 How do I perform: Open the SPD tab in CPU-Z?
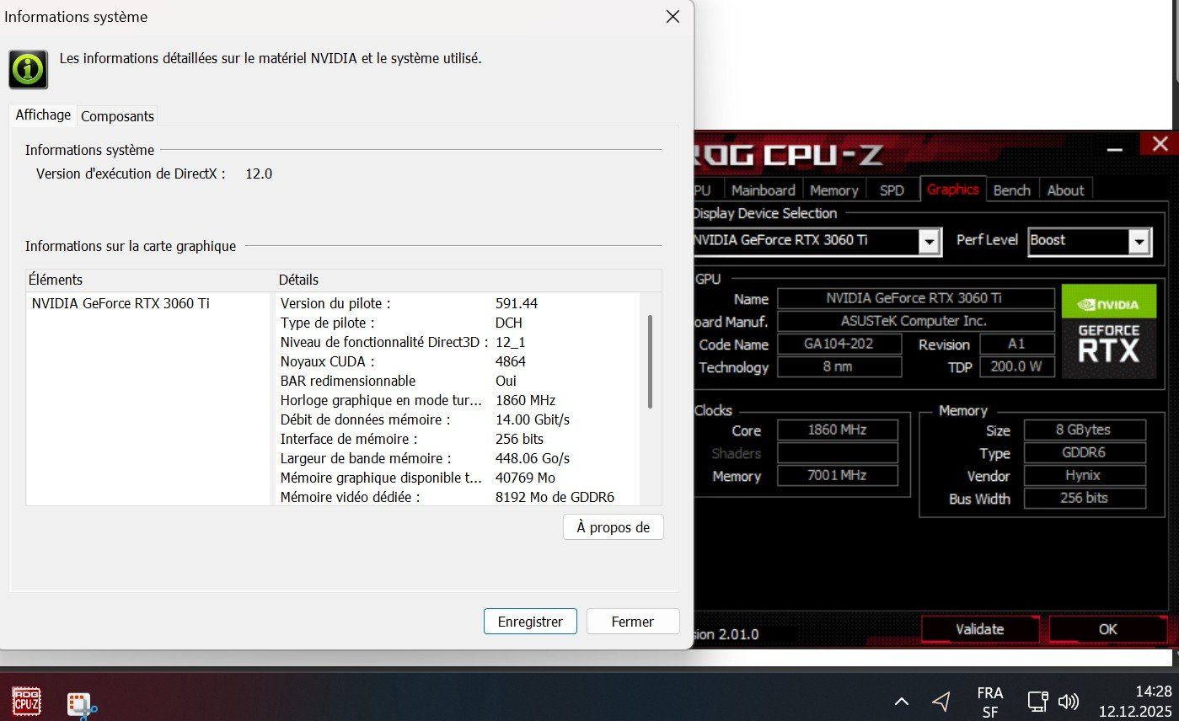[892, 190]
